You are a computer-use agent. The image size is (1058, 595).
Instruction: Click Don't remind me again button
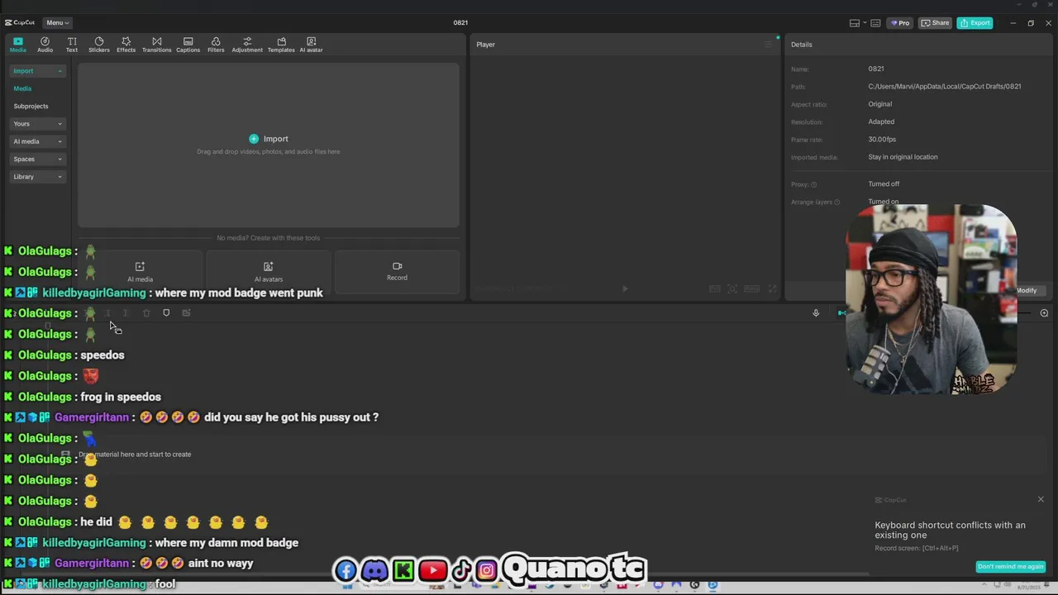[x=1011, y=566]
